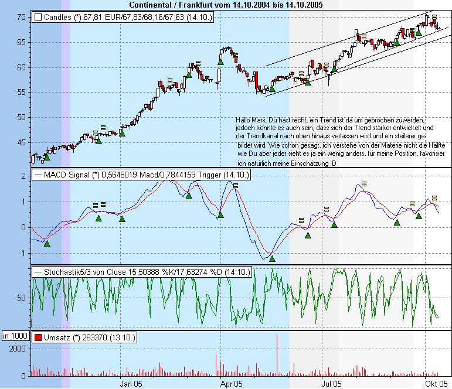The width and height of the screenshot is (452, 389).
Task: Click the 'Jan 05' date axis label
Action: point(131,384)
